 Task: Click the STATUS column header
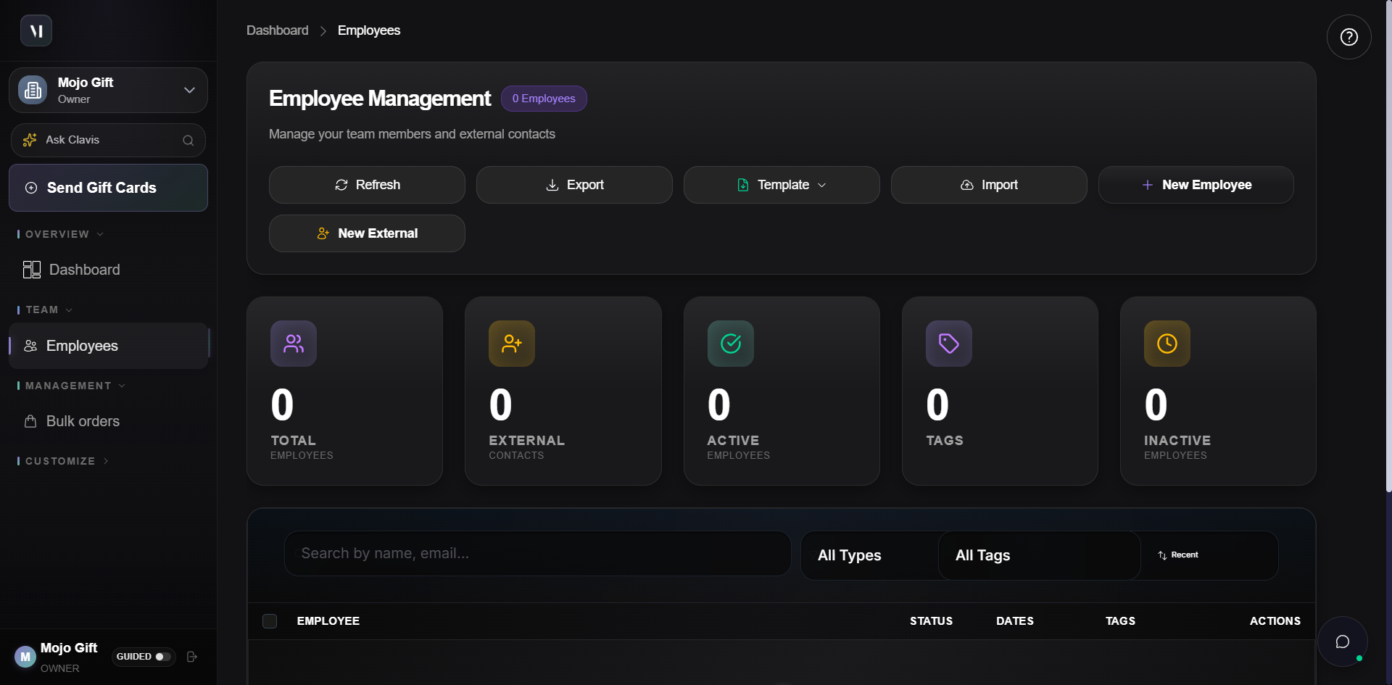tap(931, 621)
